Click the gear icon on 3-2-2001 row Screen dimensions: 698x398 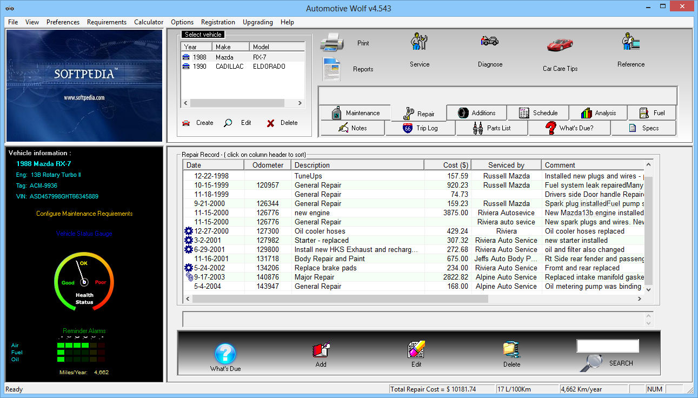[x=189, y=240]
